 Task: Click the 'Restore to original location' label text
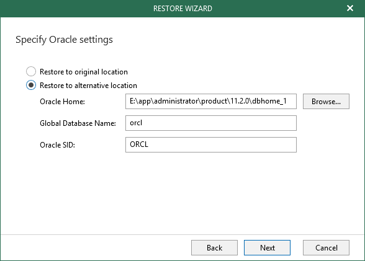[84, 72]
